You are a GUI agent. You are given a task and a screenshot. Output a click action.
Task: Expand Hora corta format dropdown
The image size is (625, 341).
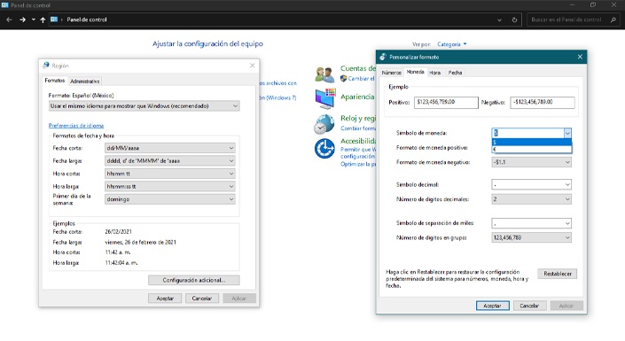[170, 174]
